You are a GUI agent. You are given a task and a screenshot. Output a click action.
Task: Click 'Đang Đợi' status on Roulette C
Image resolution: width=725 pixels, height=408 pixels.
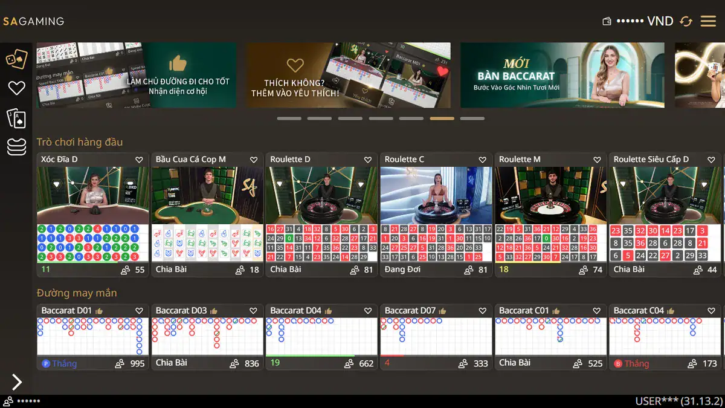(402, 269)
